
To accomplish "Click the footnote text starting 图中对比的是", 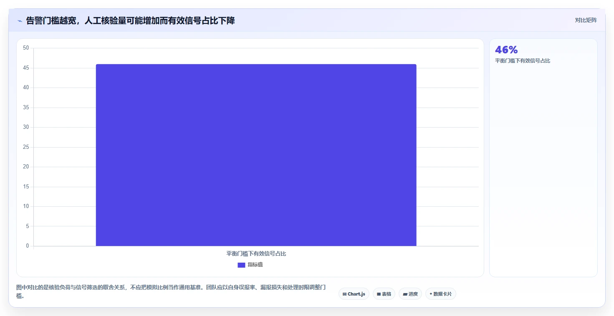I will 171,292.
